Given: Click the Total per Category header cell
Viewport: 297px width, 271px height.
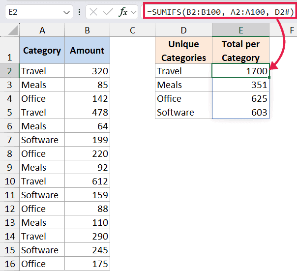Looking at the screenshot, I should click(x=240, y=50).
